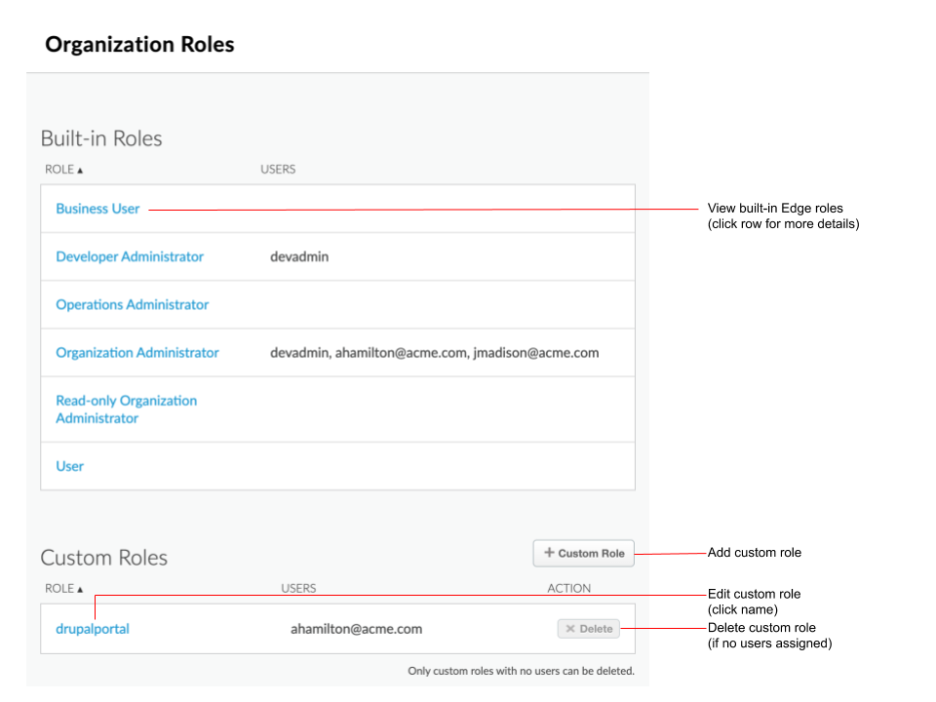
Task: Click devadmin in the Developer Administrator row
Action: (299, 256)
